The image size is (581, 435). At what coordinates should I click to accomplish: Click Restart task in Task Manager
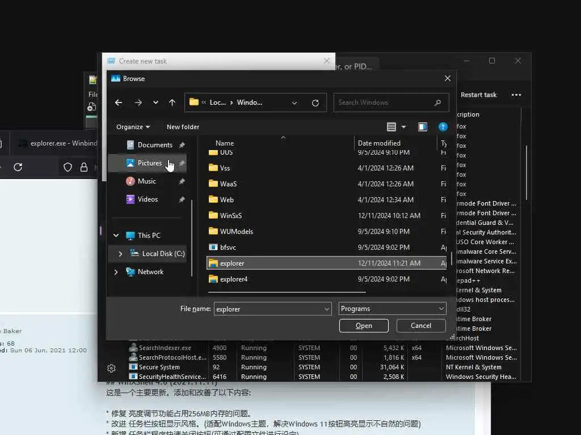[478, 95]
